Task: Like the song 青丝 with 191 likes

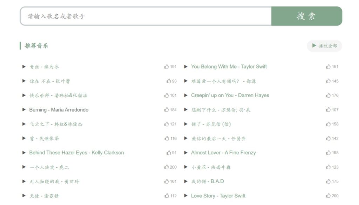Action: coord(167,67)
